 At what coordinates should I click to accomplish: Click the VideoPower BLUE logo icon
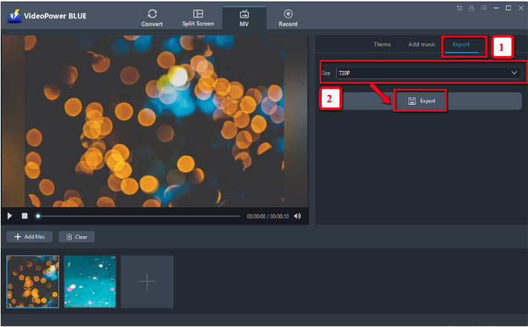pyautogui.click(x=14, y=16)
